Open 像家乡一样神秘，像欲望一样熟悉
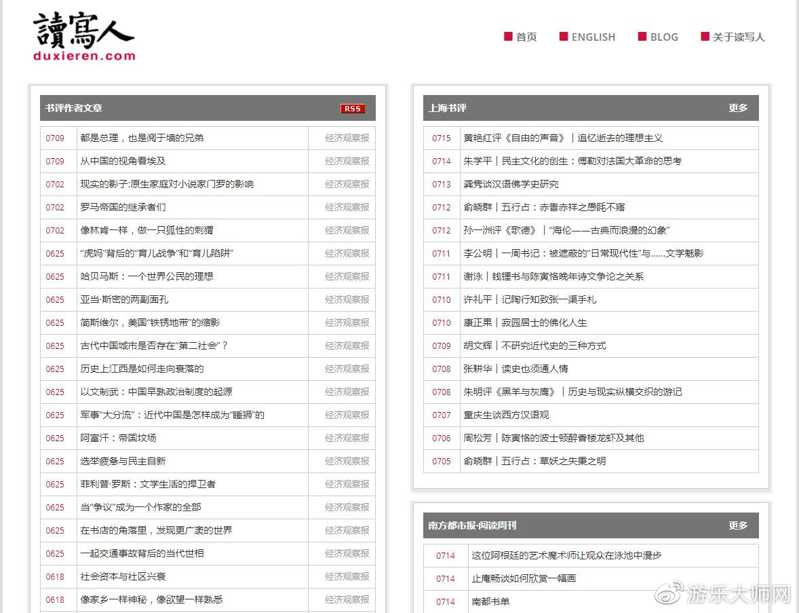Screen dimensions: 799x613 click(x=151, y=599)
